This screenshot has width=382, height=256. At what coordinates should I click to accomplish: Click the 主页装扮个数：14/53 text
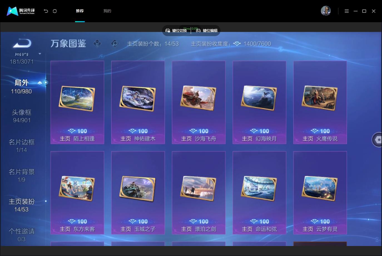153,44
